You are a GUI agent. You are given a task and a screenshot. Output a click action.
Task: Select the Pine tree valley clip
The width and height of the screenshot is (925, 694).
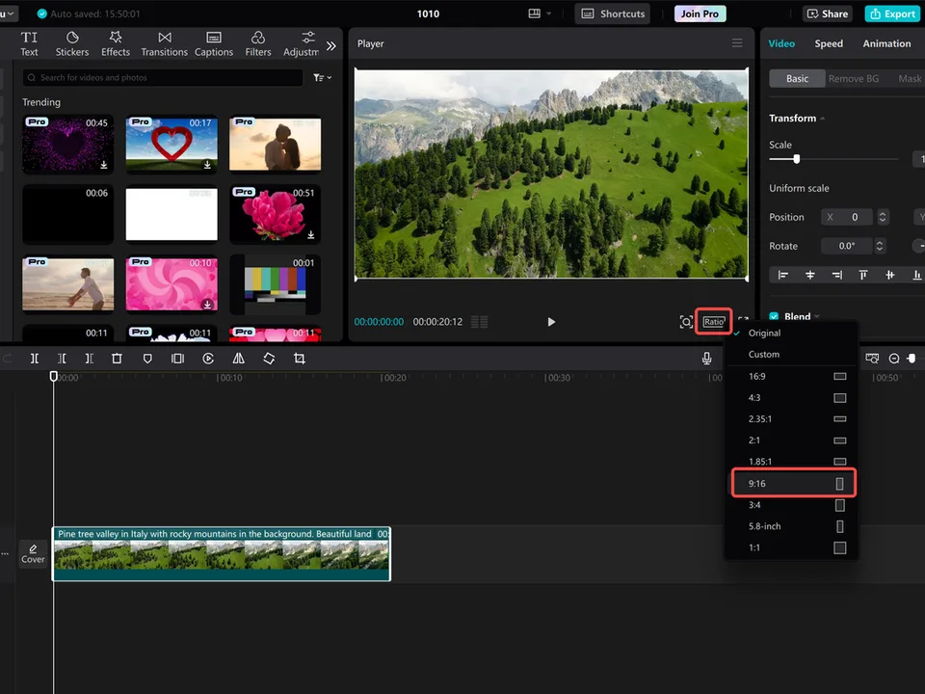pos(222,553)
